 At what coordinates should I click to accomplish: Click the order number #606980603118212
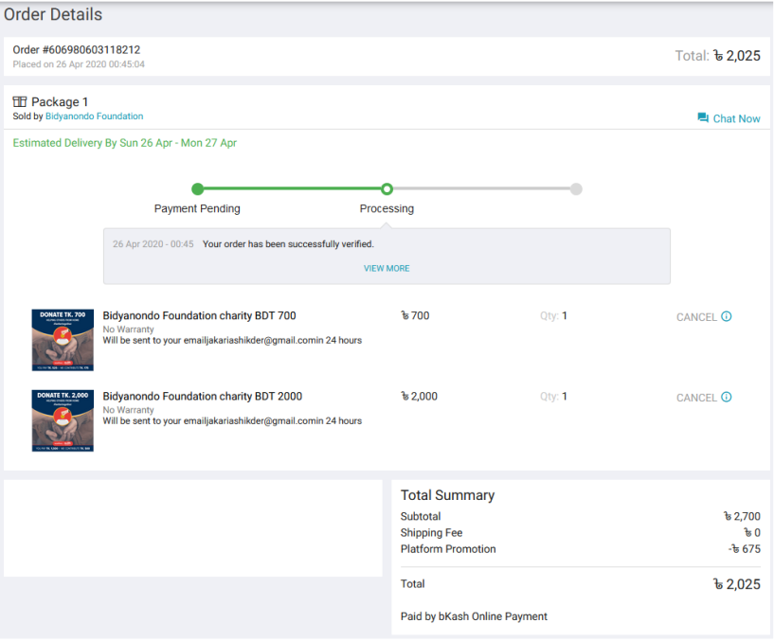[77, 49]
